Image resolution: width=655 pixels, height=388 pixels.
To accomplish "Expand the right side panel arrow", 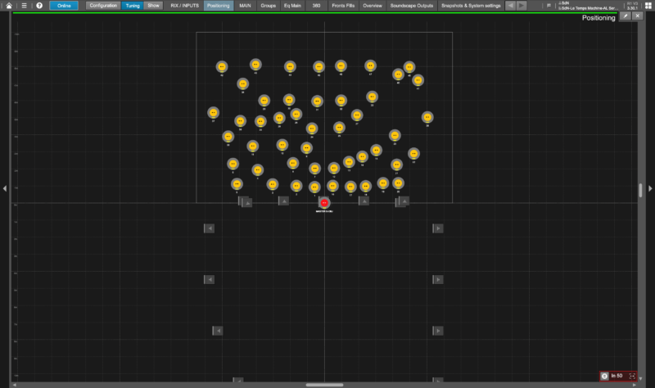I will [x=650, y=188].
